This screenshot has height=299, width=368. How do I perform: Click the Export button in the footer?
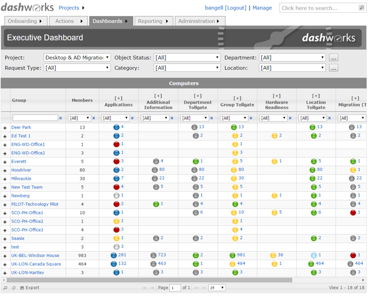pyautogui.click(x=30, y=287)
